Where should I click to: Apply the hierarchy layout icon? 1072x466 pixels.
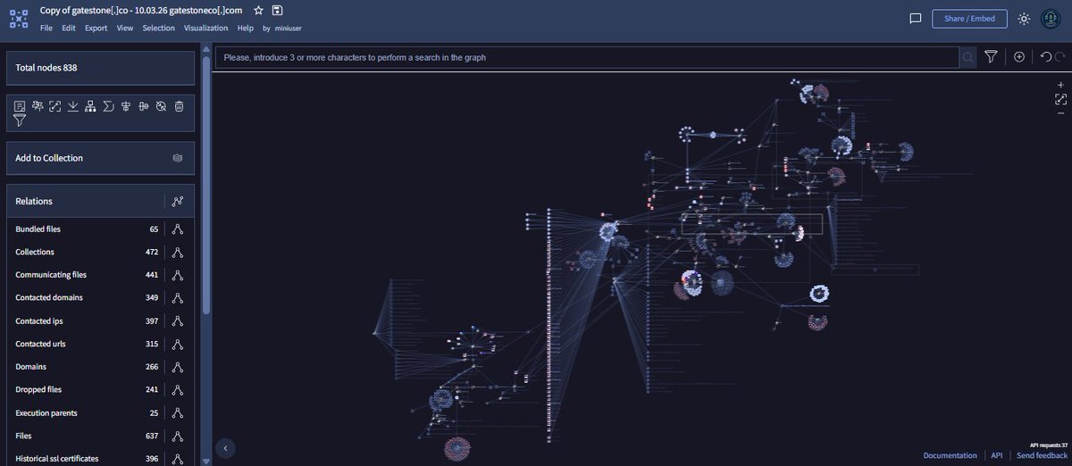(90, 106)
